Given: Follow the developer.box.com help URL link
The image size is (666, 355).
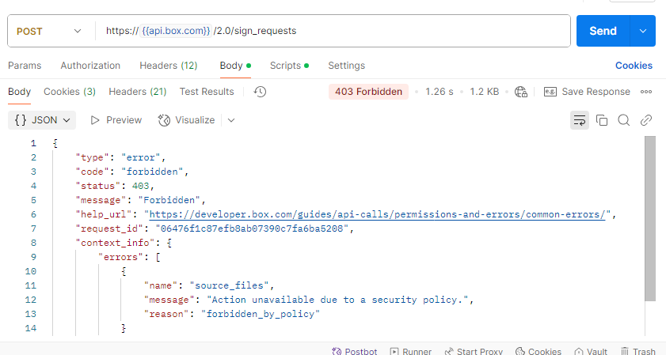Looking at the screenshot, I should click(x=377, y=214).
